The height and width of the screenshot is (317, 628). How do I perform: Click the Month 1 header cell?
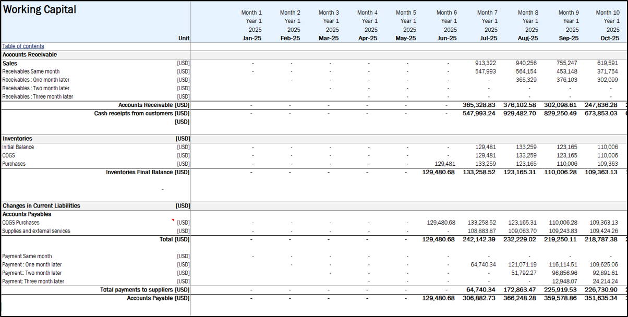[x=251, y=13]
